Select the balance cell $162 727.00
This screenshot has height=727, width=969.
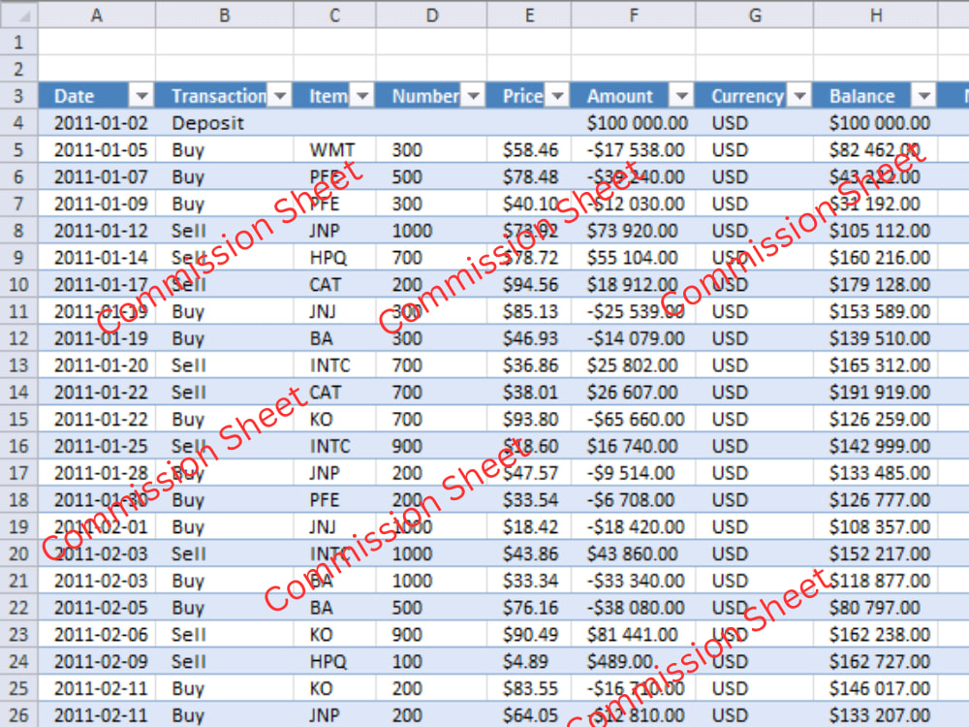[876, 661]
